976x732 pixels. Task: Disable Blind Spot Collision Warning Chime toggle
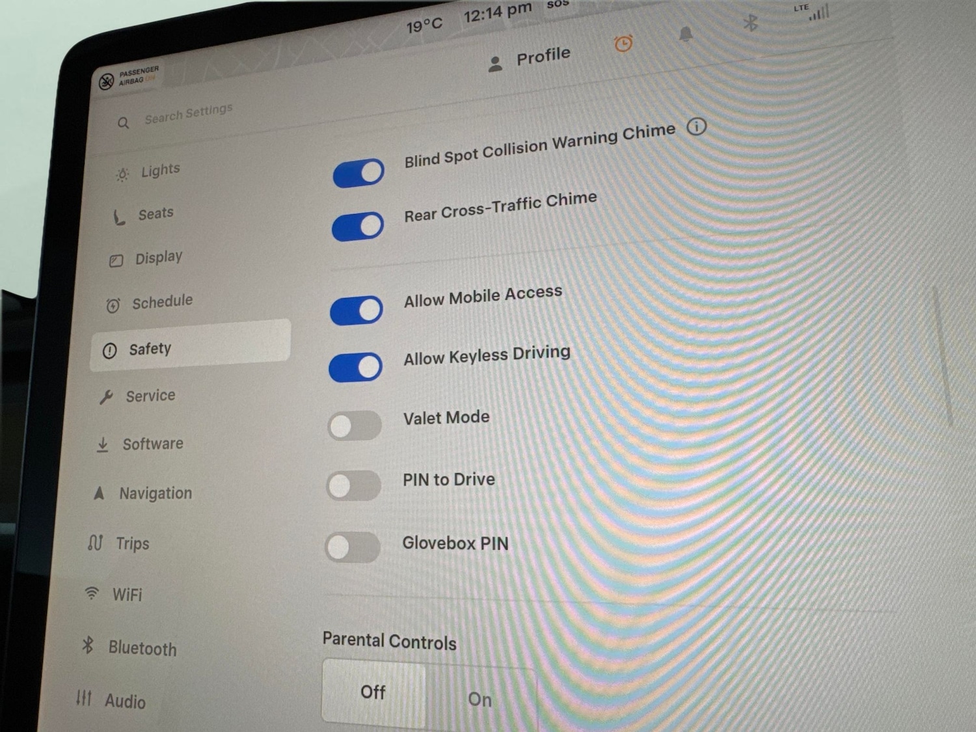click(359, 173)
